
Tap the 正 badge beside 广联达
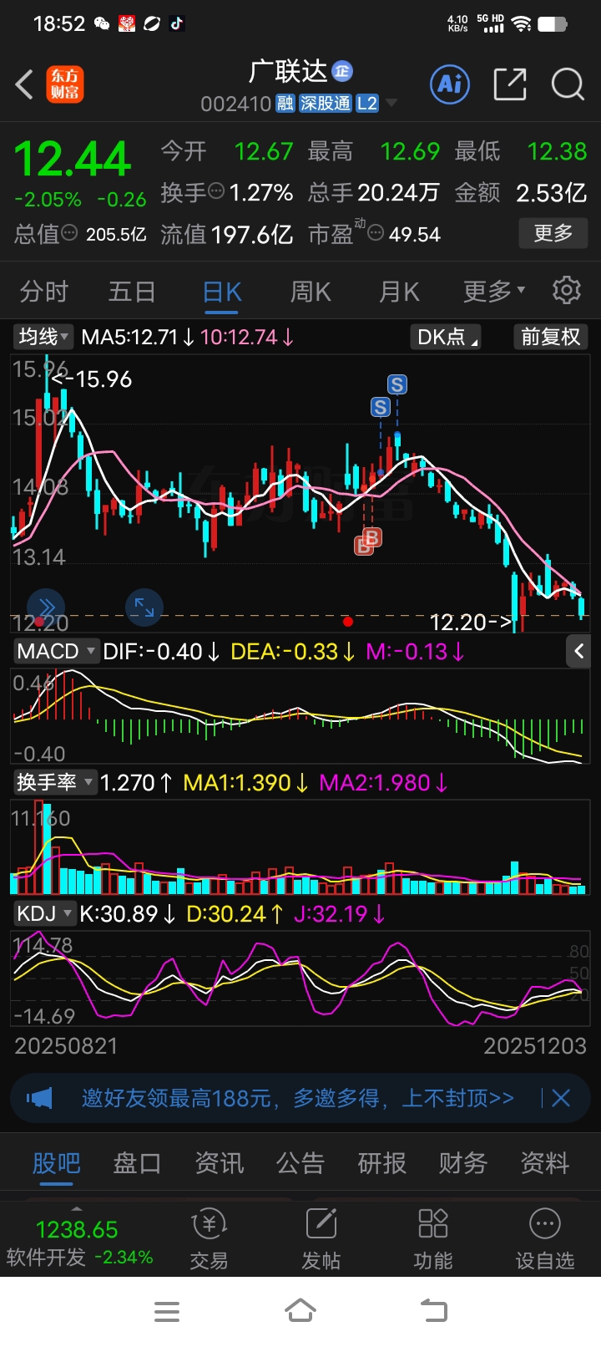pyautogui.click(x=342, y=72)
